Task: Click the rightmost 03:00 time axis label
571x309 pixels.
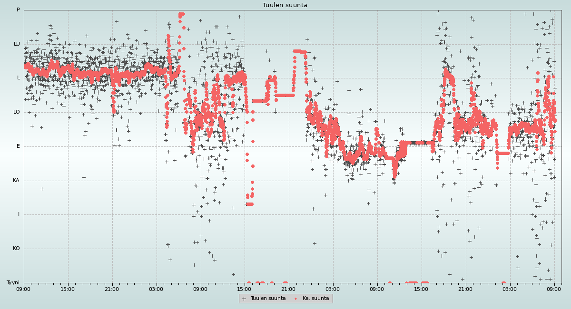Action: pos(510,289)
